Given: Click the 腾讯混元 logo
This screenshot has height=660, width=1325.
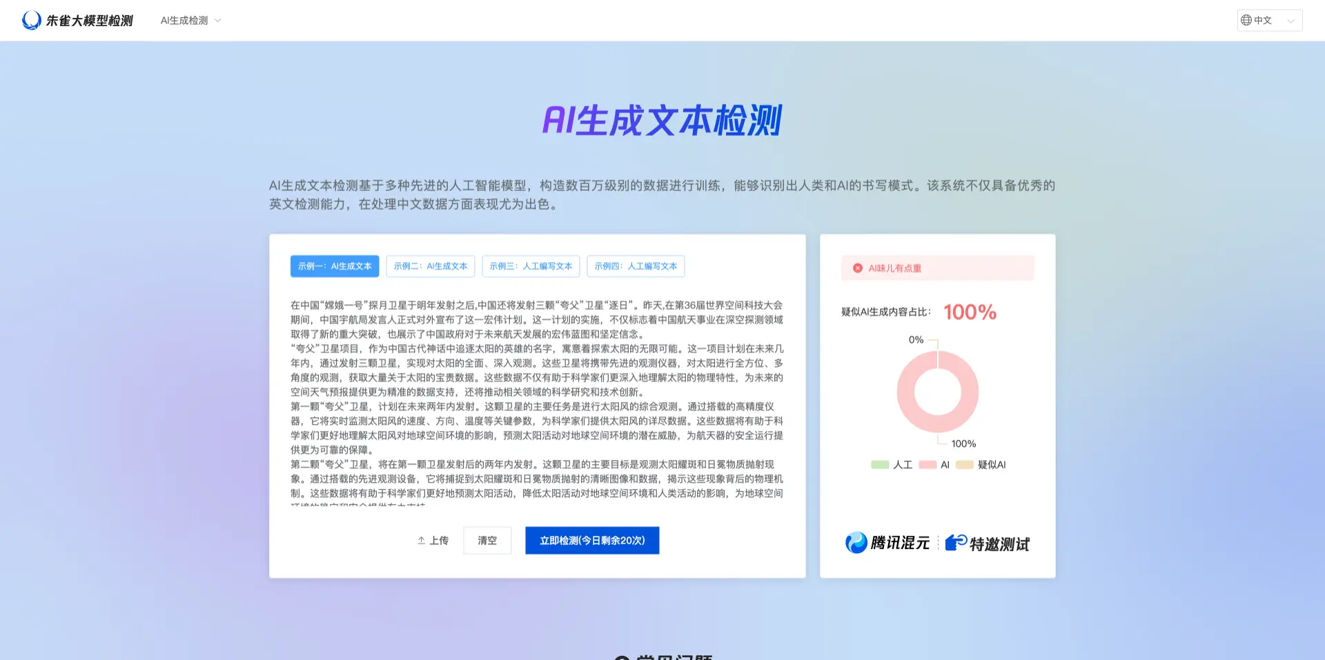Looking at the screenshot, I should [x=887, y=543].
